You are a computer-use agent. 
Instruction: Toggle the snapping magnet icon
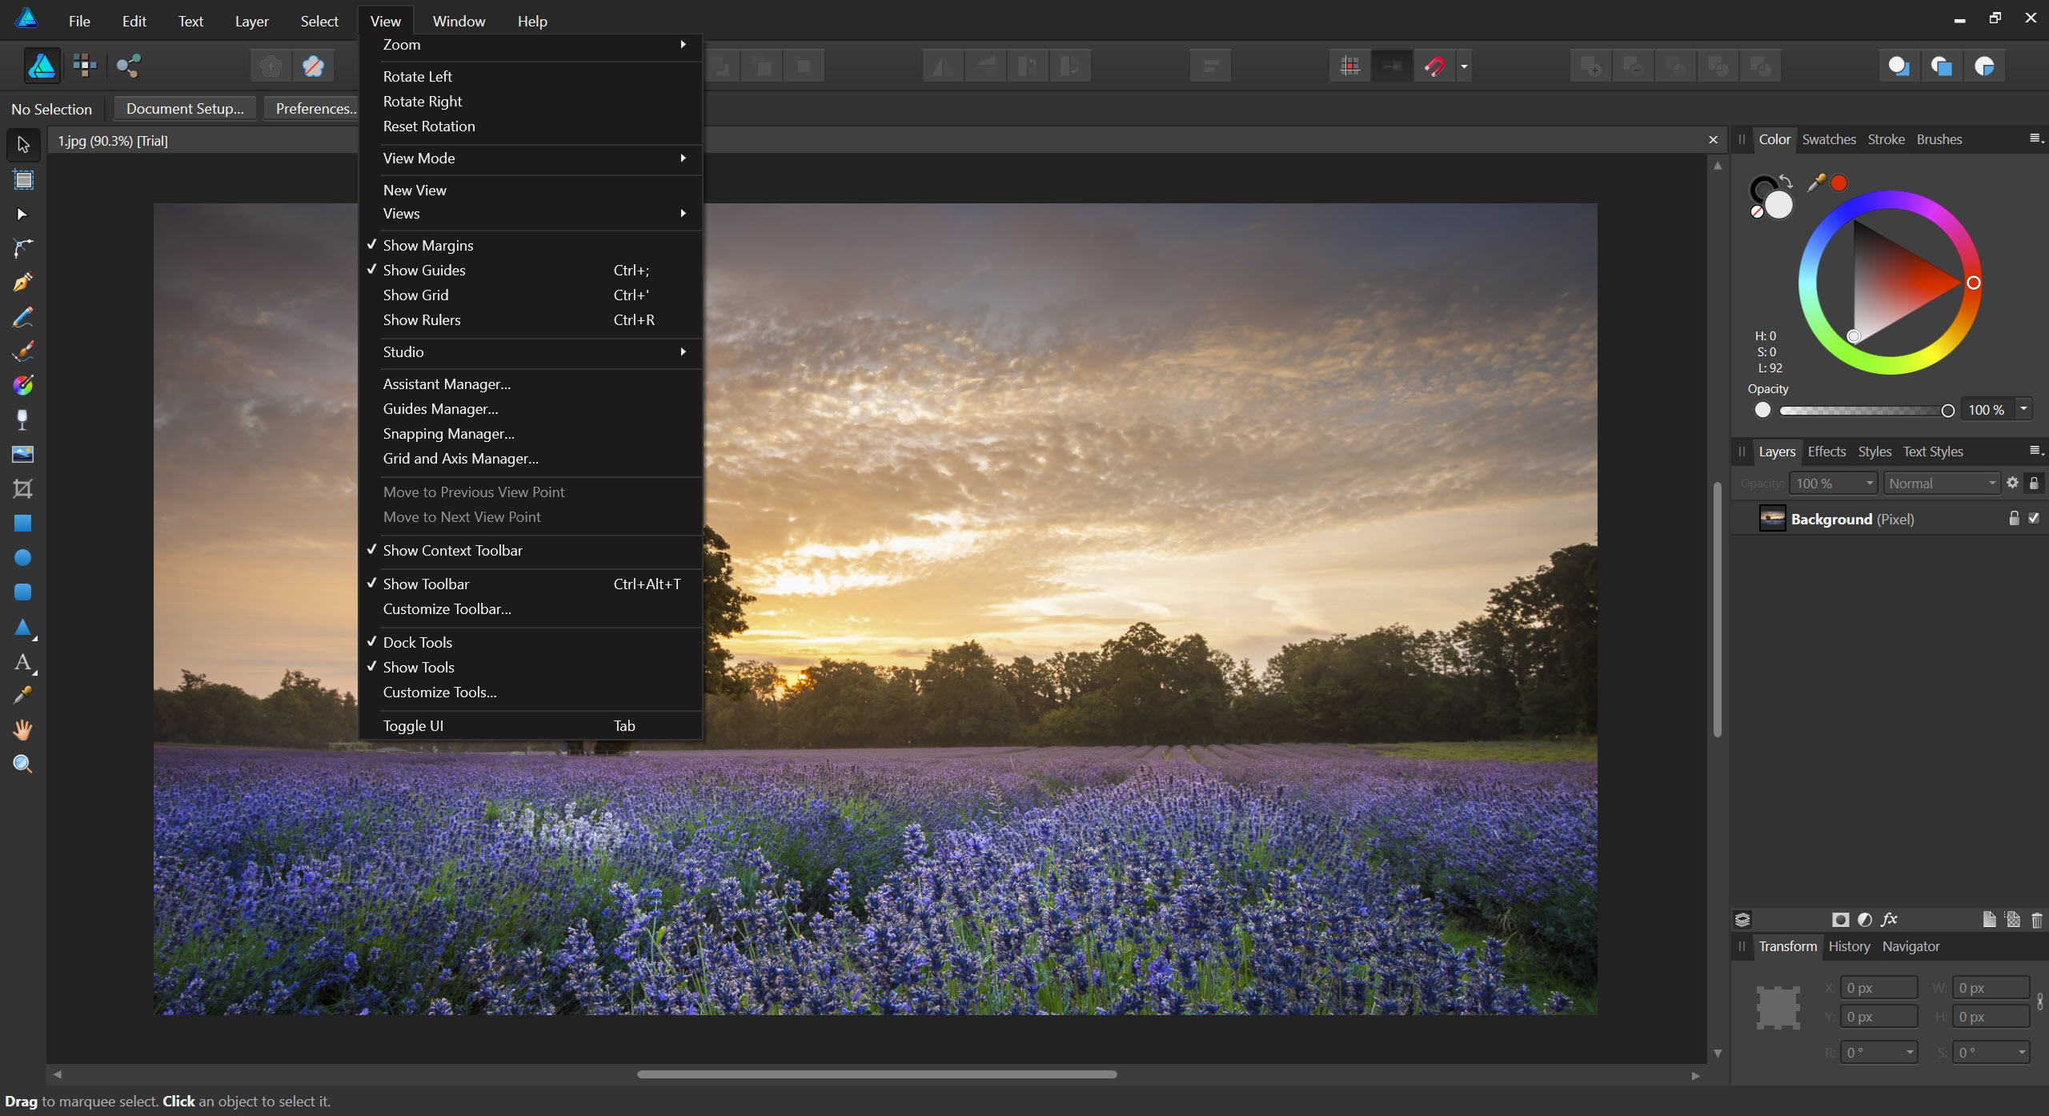[x=1434, y=66]
